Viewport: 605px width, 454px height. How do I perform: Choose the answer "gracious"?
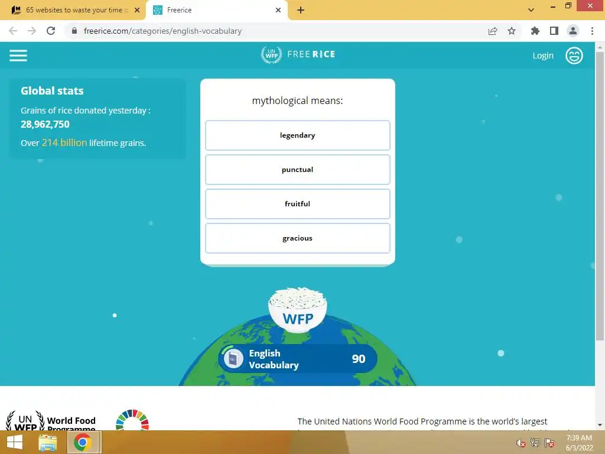298,238
